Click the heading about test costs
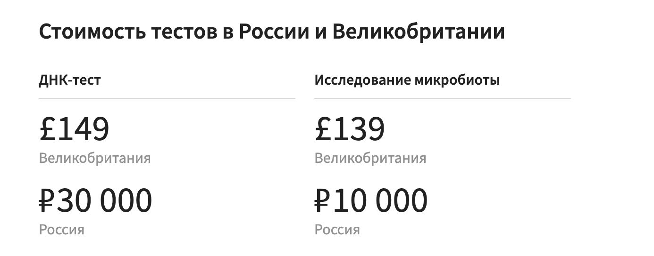The width and height of the screenshot is (654, 256). click(272, 33)
